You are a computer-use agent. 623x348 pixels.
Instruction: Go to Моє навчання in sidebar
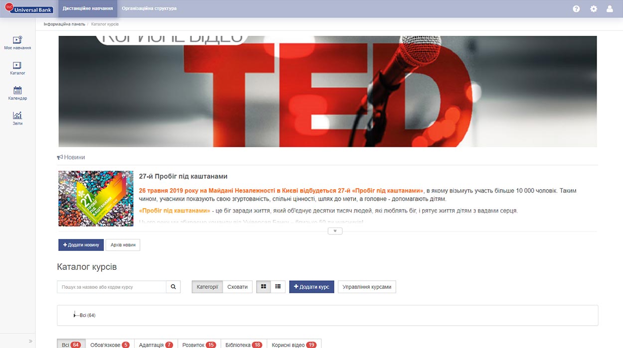tap(17, 43)
